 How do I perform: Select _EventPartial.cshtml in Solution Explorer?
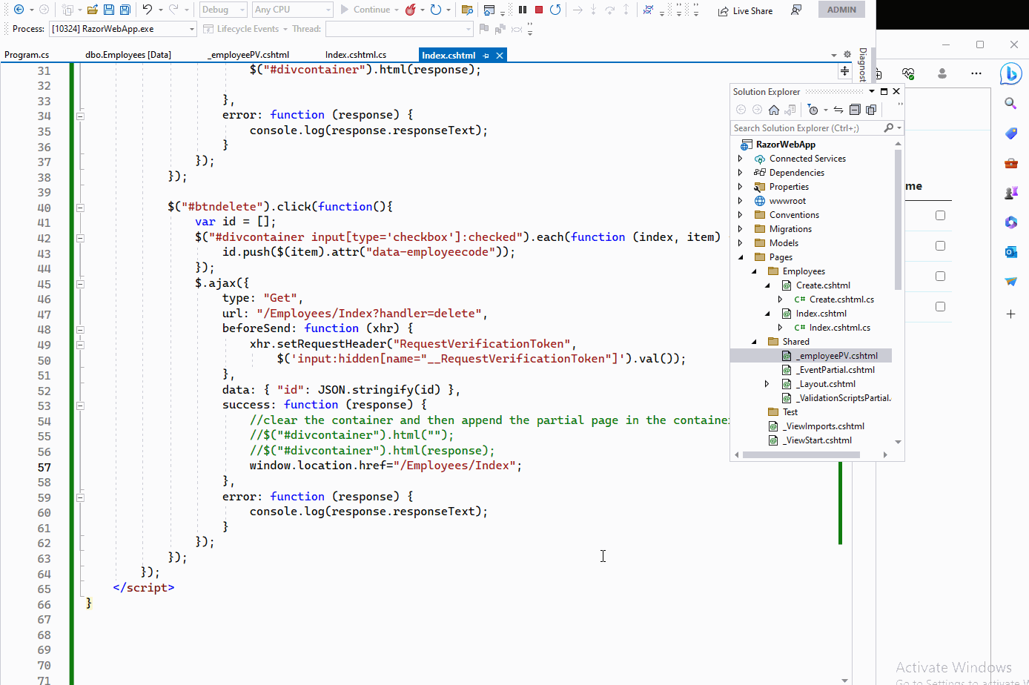[836, 370]
